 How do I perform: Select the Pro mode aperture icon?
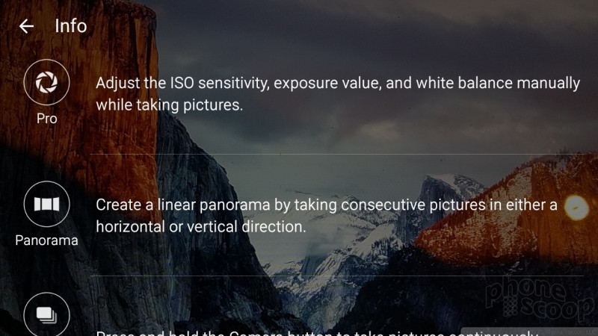point(46,82)
